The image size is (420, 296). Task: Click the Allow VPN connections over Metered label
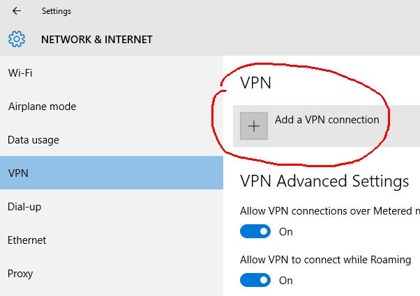[x=330, y=211]
